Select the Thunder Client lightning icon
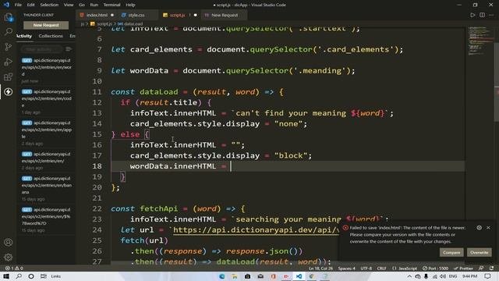Screen dimensions: 499x281 [9, 92]
